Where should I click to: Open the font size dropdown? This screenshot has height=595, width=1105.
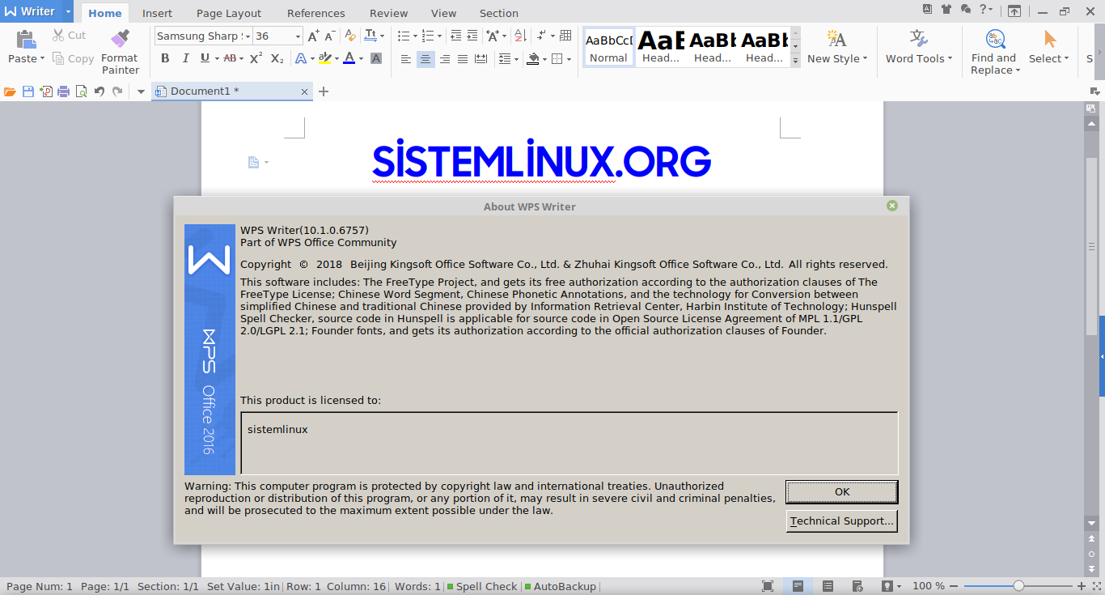298,36
